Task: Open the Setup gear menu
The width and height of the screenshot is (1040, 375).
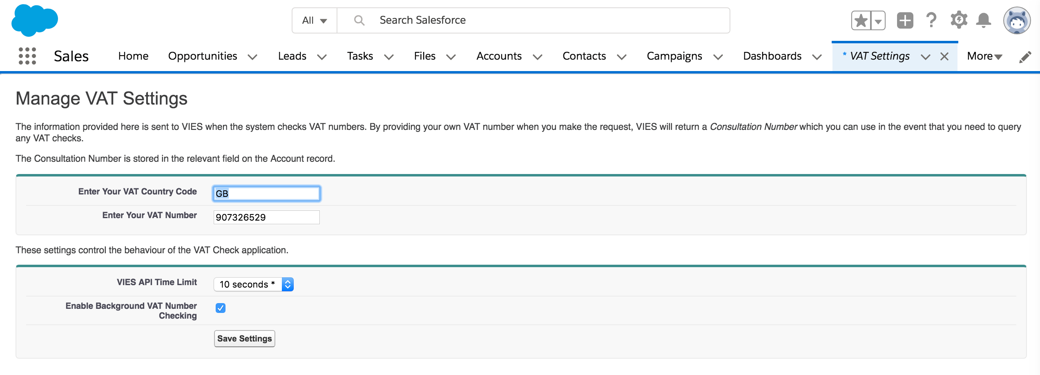Action: 959,20
